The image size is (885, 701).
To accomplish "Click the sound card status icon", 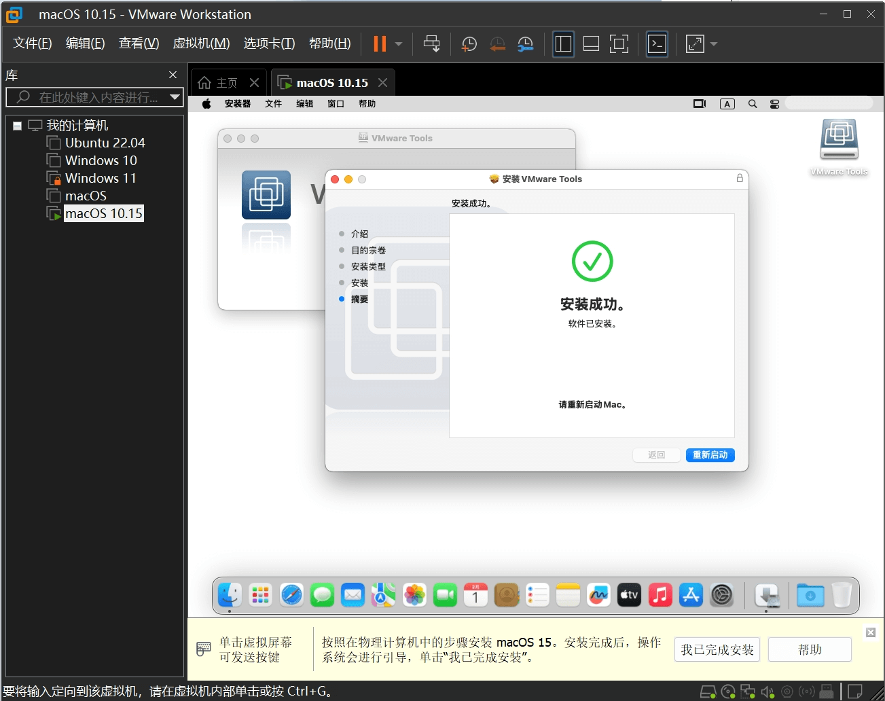I will tap(767, 691).
